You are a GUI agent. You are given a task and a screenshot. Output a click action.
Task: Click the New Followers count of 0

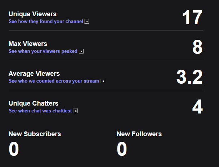122,149
